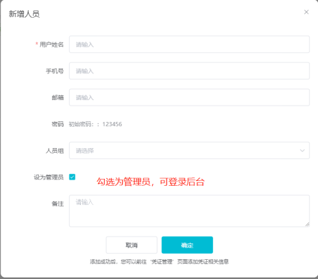Focus the 手机号 text box
Image resolution: width=318 pixels, height=279 pixels.
tap(189, 71)
